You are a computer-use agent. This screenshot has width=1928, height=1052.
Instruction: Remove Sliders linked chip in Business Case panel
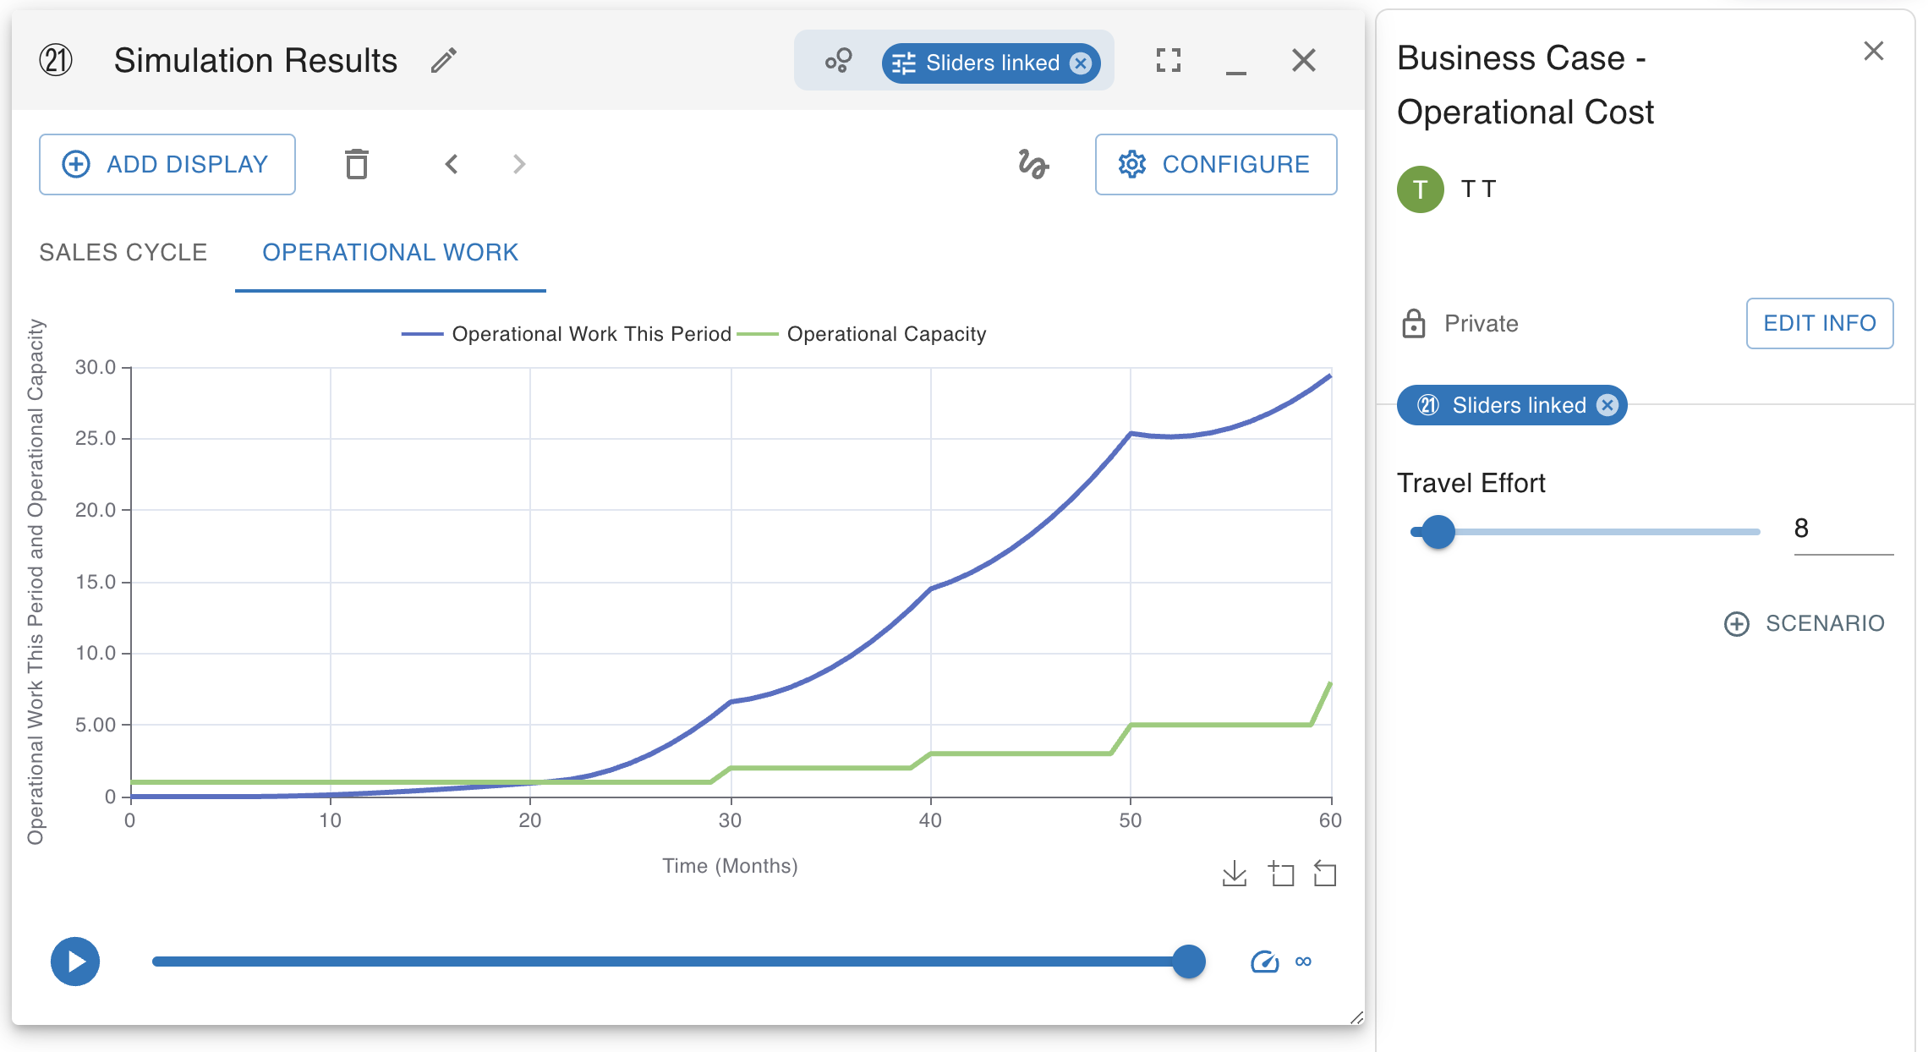[x=1608, y=405]
